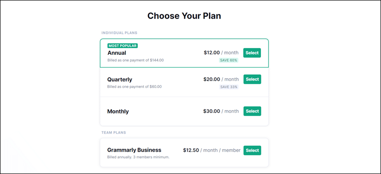The image size is (381, 174).
Task: Click the Annual plan title
Action: click(117, 53)
